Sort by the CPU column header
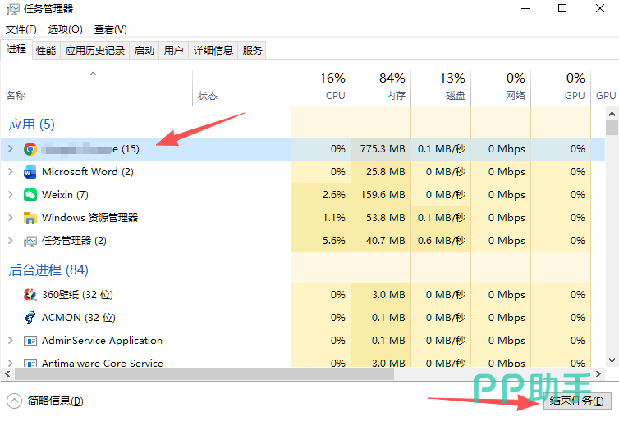 point(321,88)
